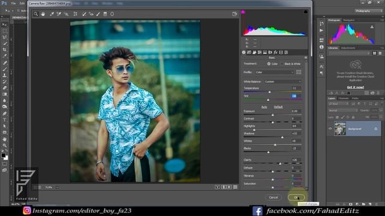385x216 pixels.
Task: Select the Hand tool in Camera Raw toolbar
Action: tap(43, 14)
